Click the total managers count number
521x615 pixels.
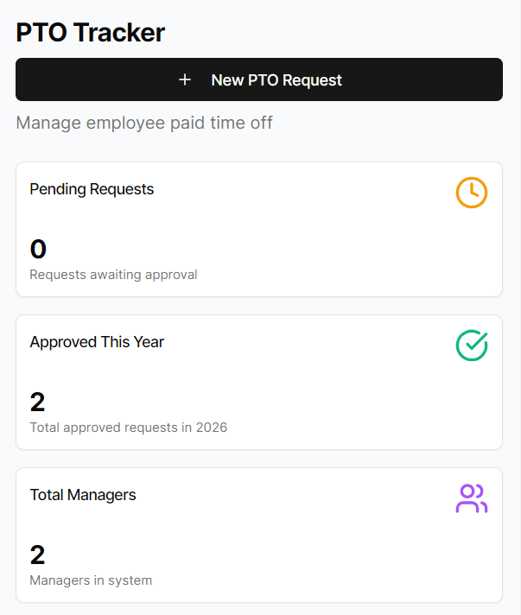click(x=37, y=555)
